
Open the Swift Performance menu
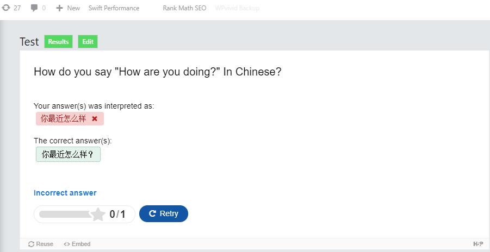(114, 8)
